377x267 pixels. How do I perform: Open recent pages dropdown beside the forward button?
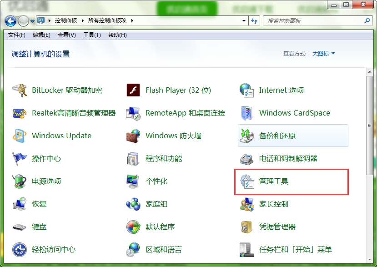pos(32,21)
